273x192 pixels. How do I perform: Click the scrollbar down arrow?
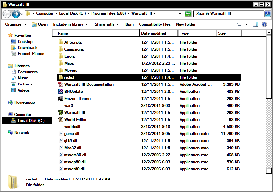click(x=269, y=171)
